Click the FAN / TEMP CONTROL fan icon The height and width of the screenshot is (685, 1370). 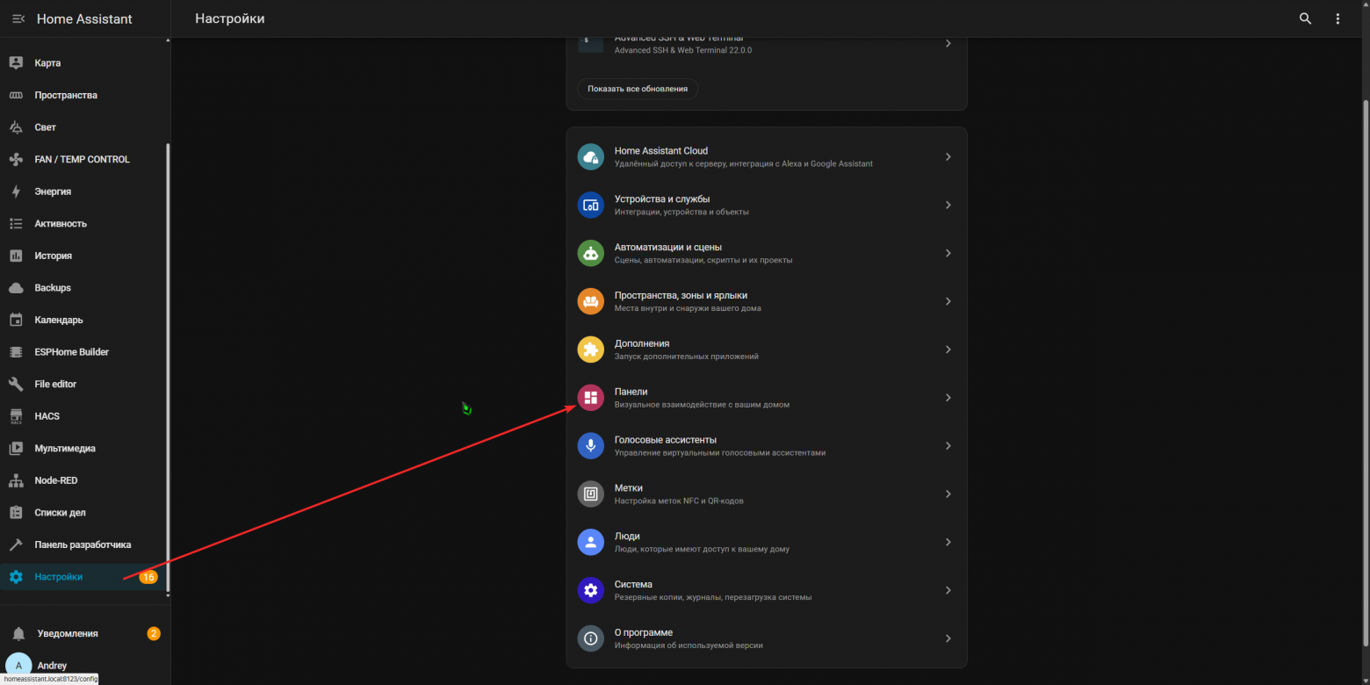[x=16, y=159]
